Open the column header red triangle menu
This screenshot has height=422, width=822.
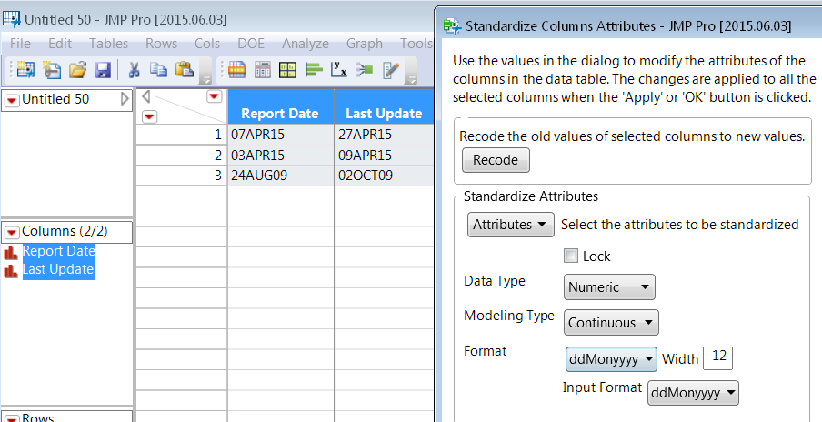point(215,96)
